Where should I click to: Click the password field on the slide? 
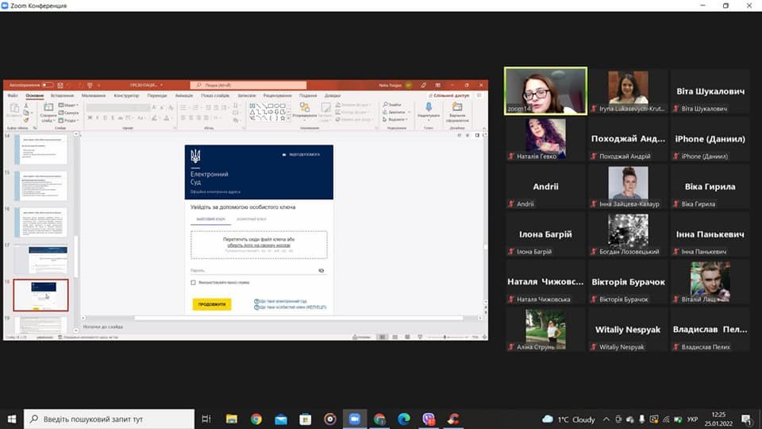tap(258, 270)
